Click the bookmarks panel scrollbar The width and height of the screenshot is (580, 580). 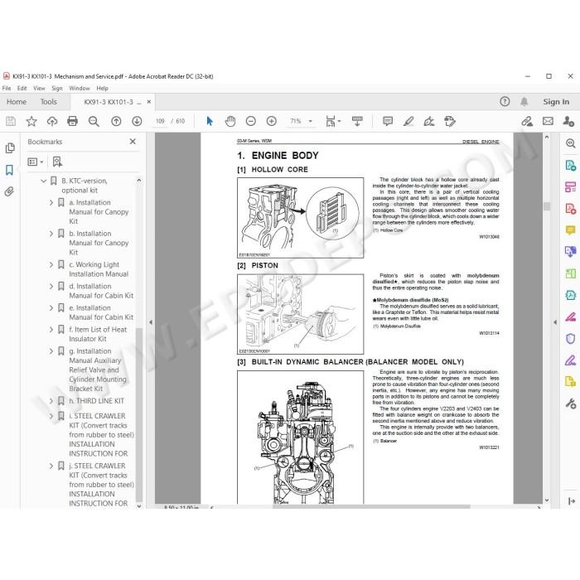139,414
